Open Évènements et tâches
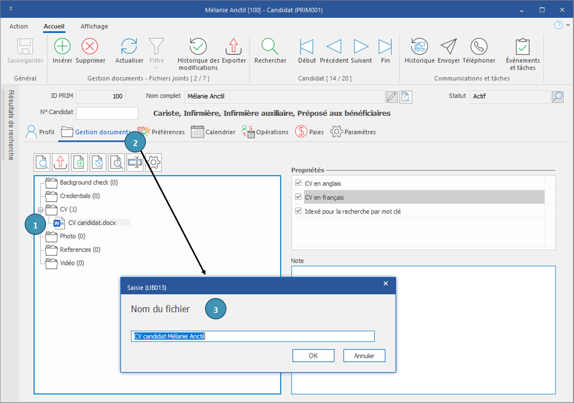Image resolution: width=574 pixels, height=403 pixels. tap(522, 47)
